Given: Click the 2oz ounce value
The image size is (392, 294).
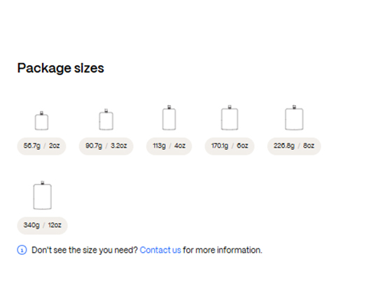Looking at the screenshot, I should pyautogui.click(x=55, y=146).
